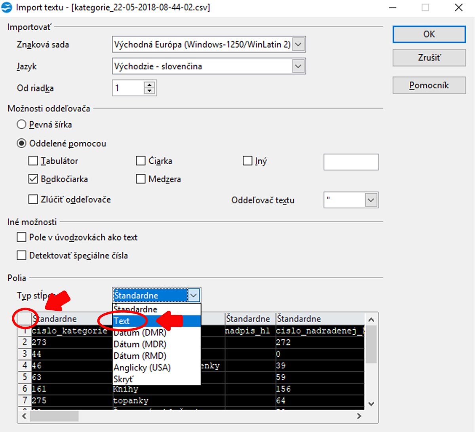Click preview vertical scroll down arrow
This screenshot has width=475, height=432.
371,404
